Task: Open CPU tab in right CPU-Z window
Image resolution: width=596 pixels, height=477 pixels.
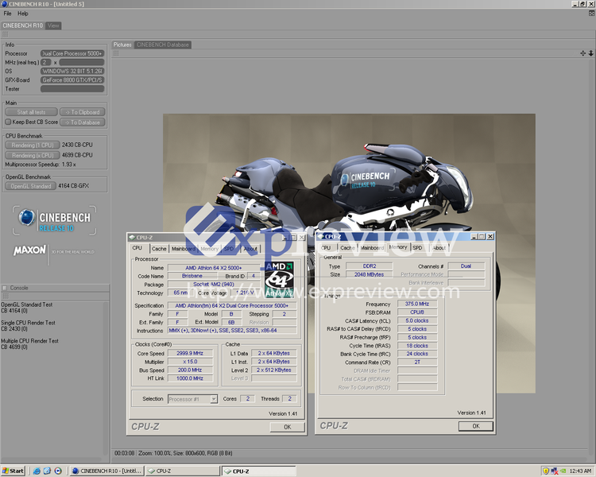Action: [326, 247]
